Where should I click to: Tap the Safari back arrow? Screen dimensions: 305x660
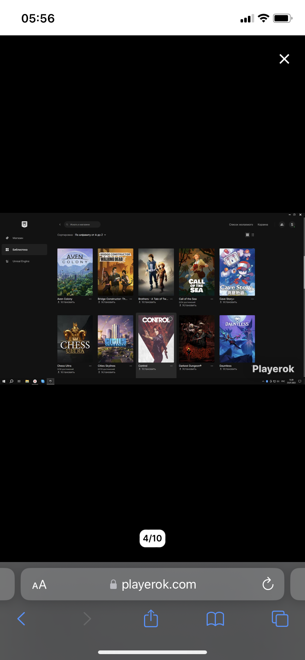pos(21,619)
